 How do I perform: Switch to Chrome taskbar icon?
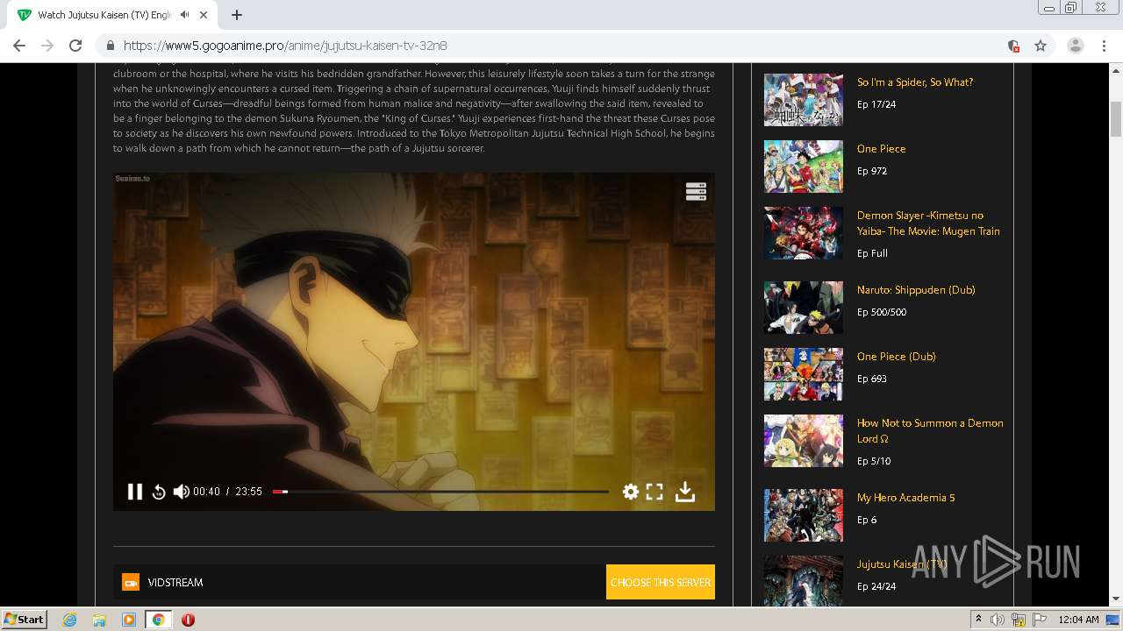pos(158,620)
